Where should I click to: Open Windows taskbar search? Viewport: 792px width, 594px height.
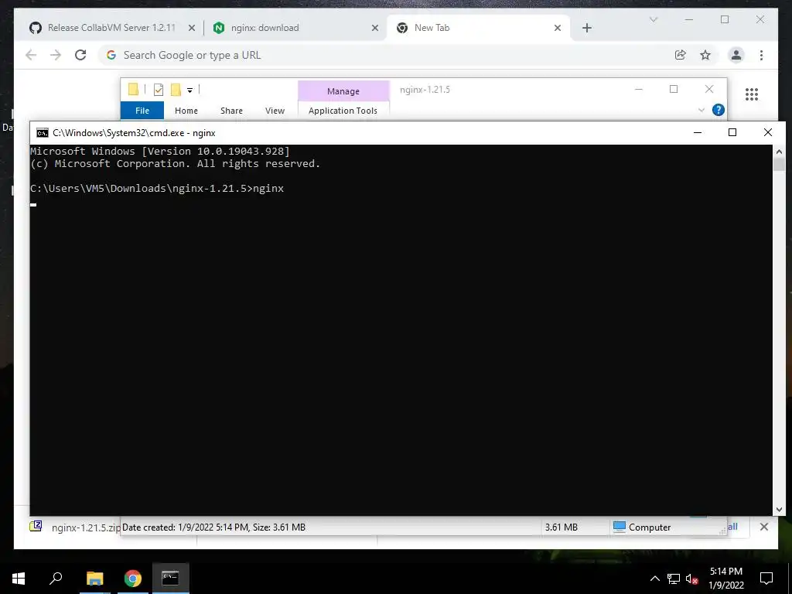[x=56, y=579]
